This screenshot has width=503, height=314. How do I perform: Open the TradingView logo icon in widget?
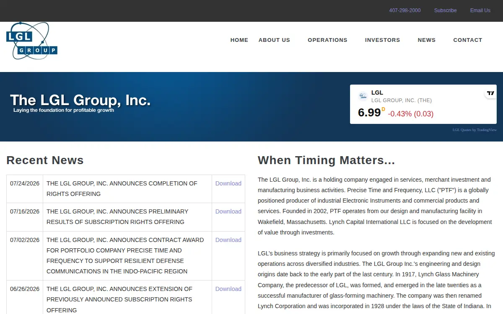pyautogui.click(x=490, y=93)
